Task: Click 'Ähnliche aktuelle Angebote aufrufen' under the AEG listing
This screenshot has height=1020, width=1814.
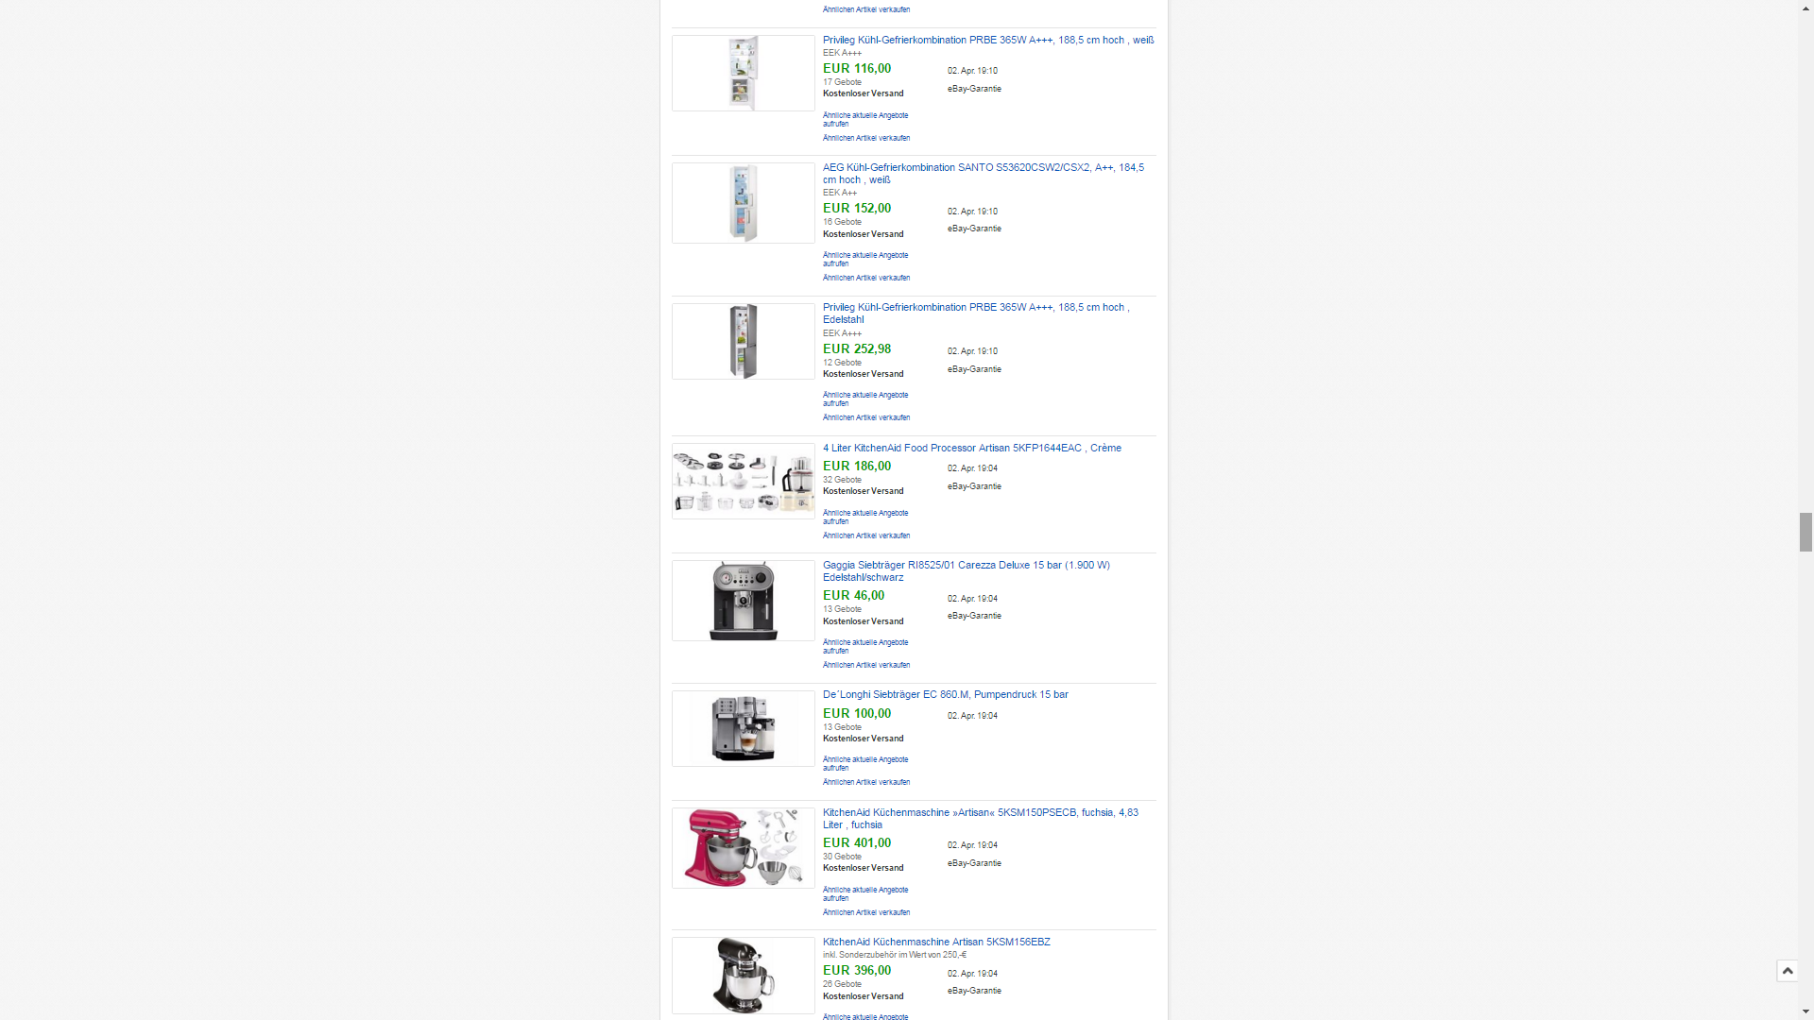Action: click(x=865, y=259)
